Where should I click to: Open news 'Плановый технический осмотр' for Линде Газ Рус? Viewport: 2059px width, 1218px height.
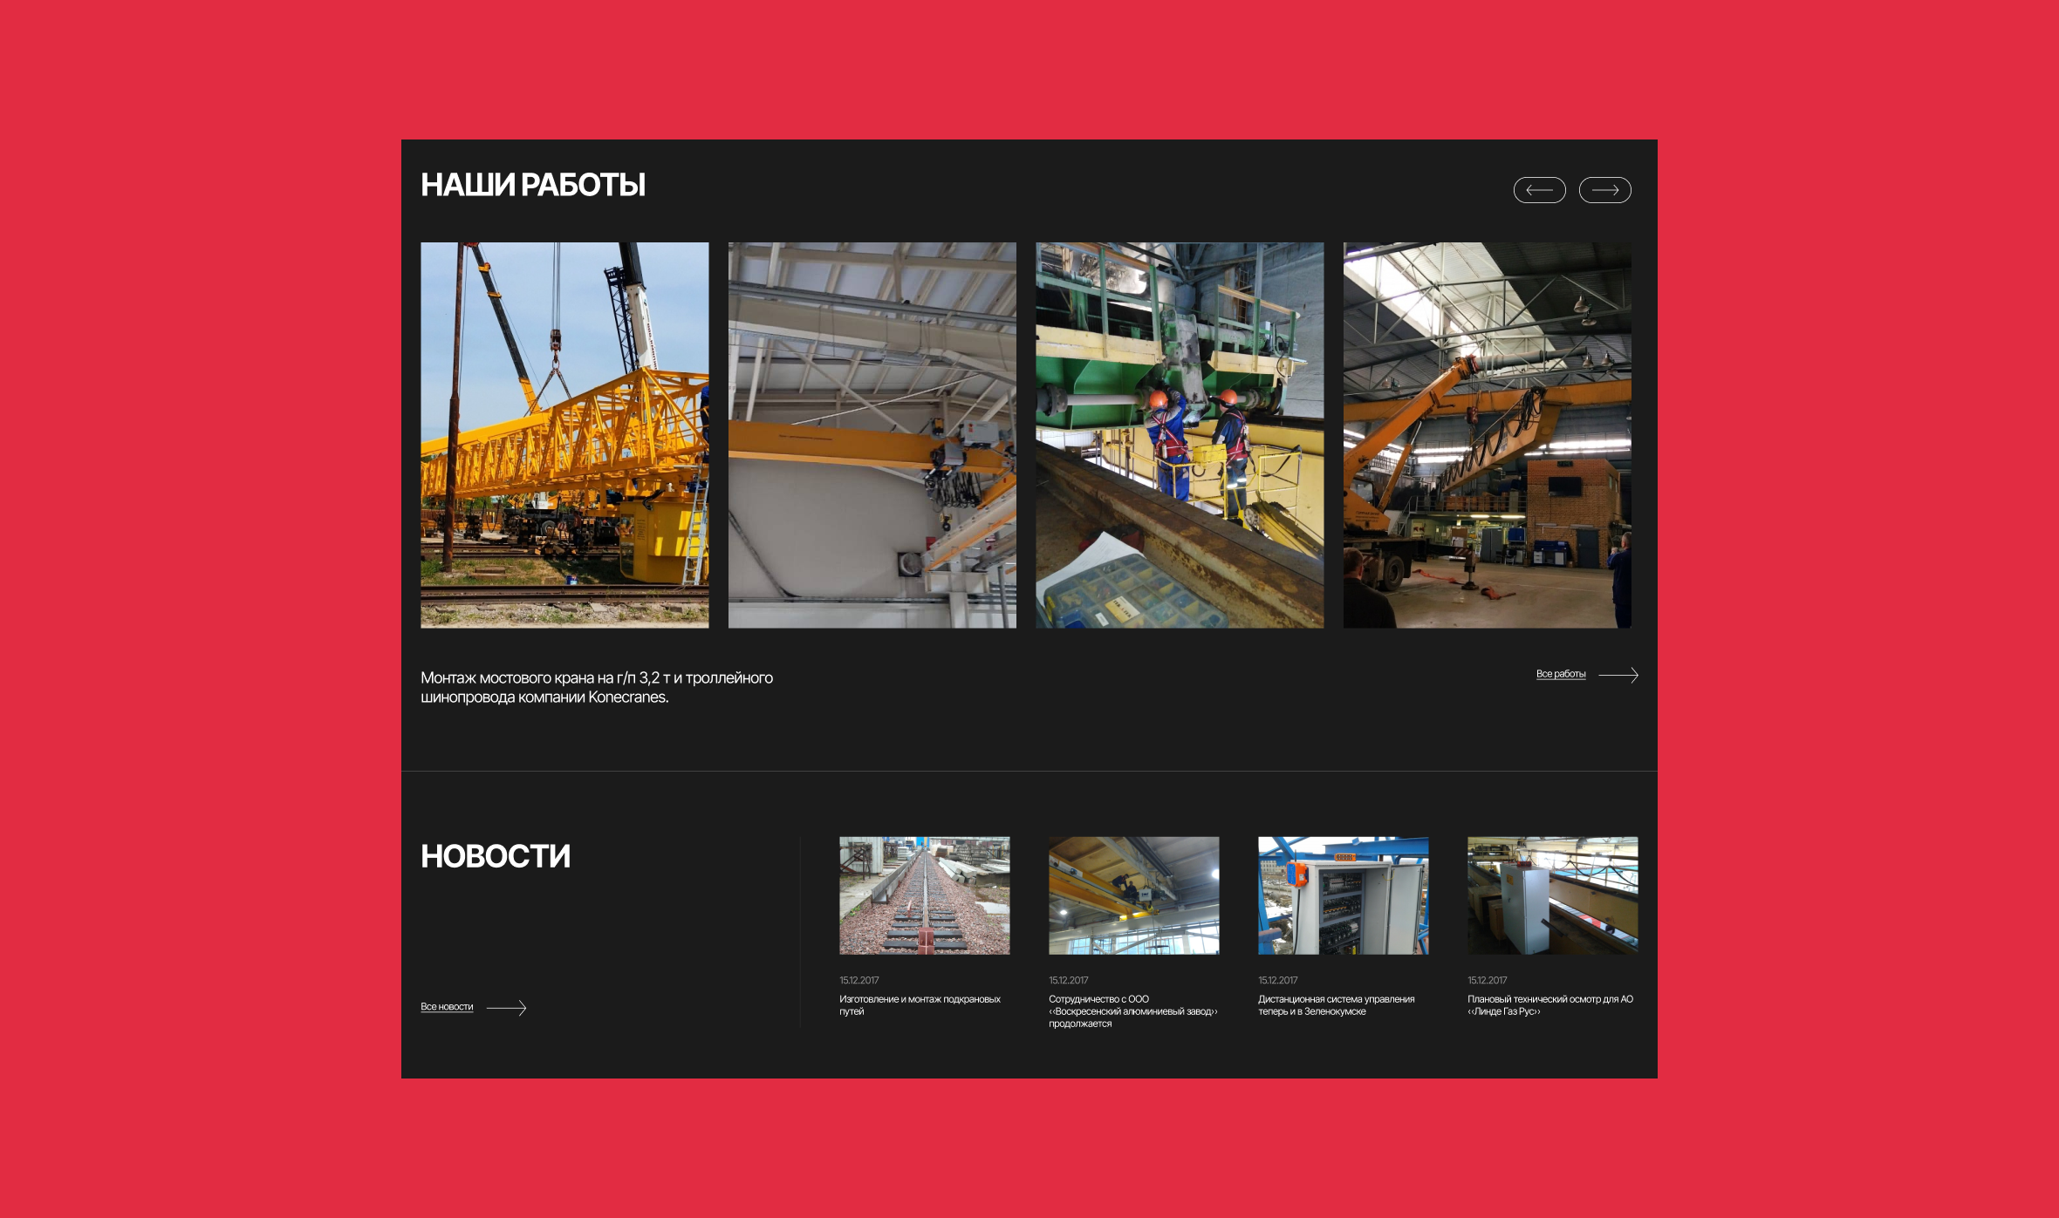[x=1549, y=1005]
